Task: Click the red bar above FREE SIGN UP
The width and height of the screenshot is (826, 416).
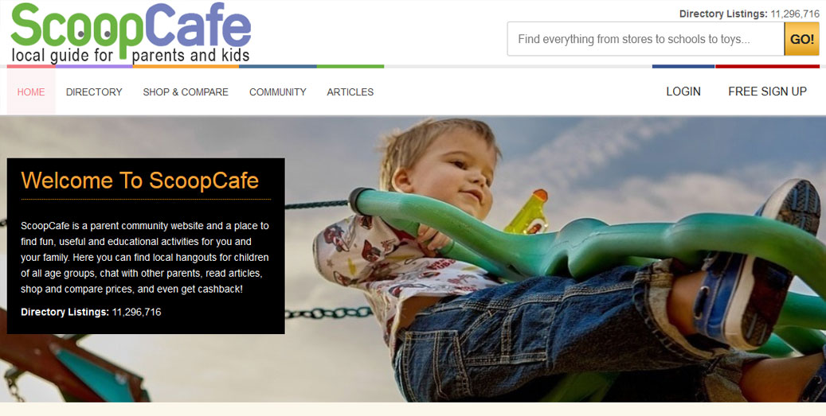Action: (x=767, y=66)
